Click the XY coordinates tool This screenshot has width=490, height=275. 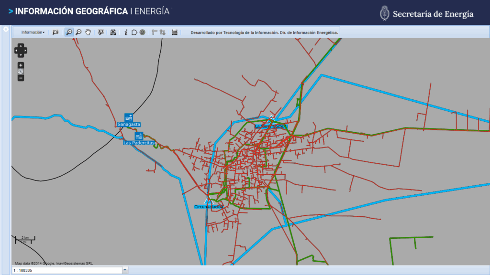pos(101,32)
